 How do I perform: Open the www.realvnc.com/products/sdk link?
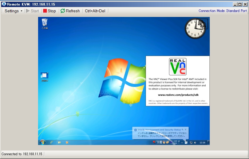(x=178, y=95)
